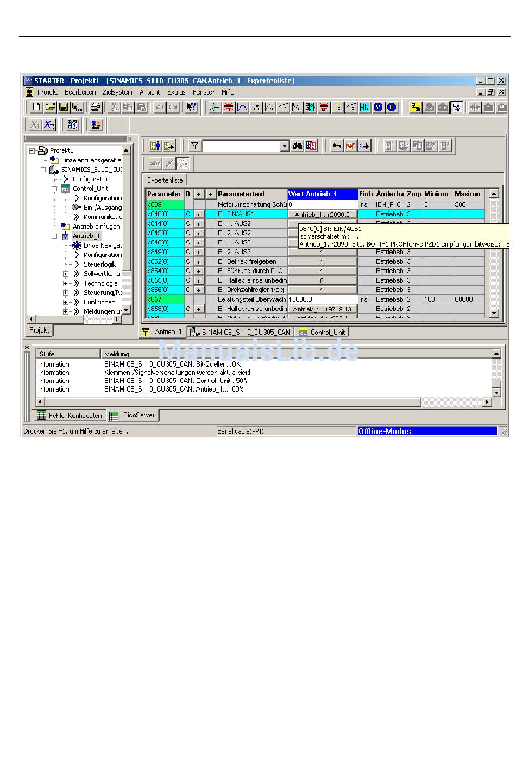Select the Fehler Konfigdaten tab

click(70, 416)
